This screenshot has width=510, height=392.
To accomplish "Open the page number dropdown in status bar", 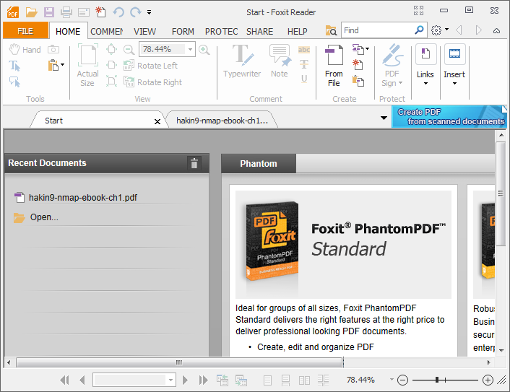I will point(170,380).
